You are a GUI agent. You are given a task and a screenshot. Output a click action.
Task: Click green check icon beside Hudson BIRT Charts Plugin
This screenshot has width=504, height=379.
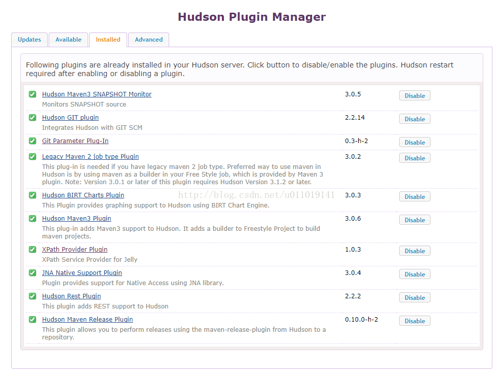click(x=32, y=195)
